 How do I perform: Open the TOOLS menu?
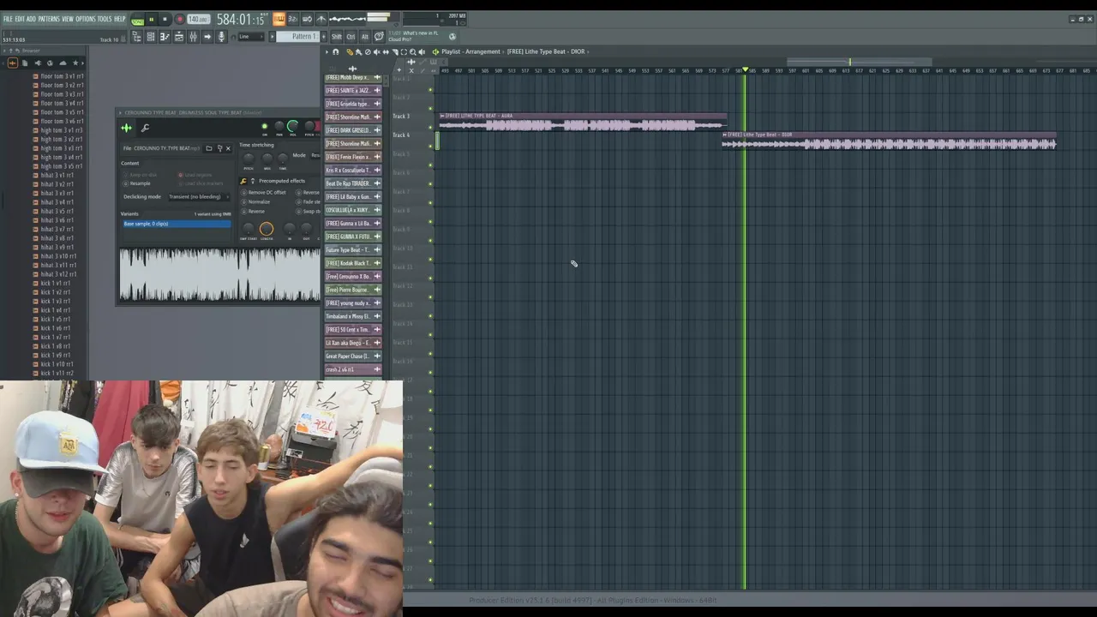105,19
